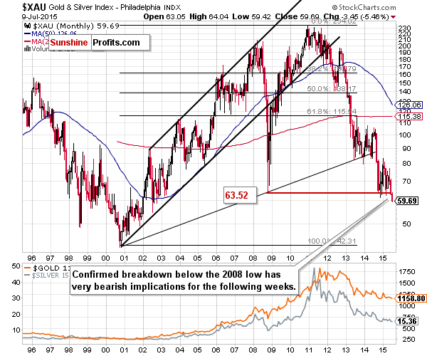Click the 80 label on the price axis
The width and height of the screenshot is (427, 356).
point(407,164)
